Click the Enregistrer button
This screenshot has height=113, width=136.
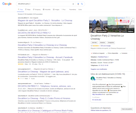pos(111,43)
